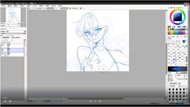Click the navigator preview thumbnail

pyautogui.click(x=13, y=15)
